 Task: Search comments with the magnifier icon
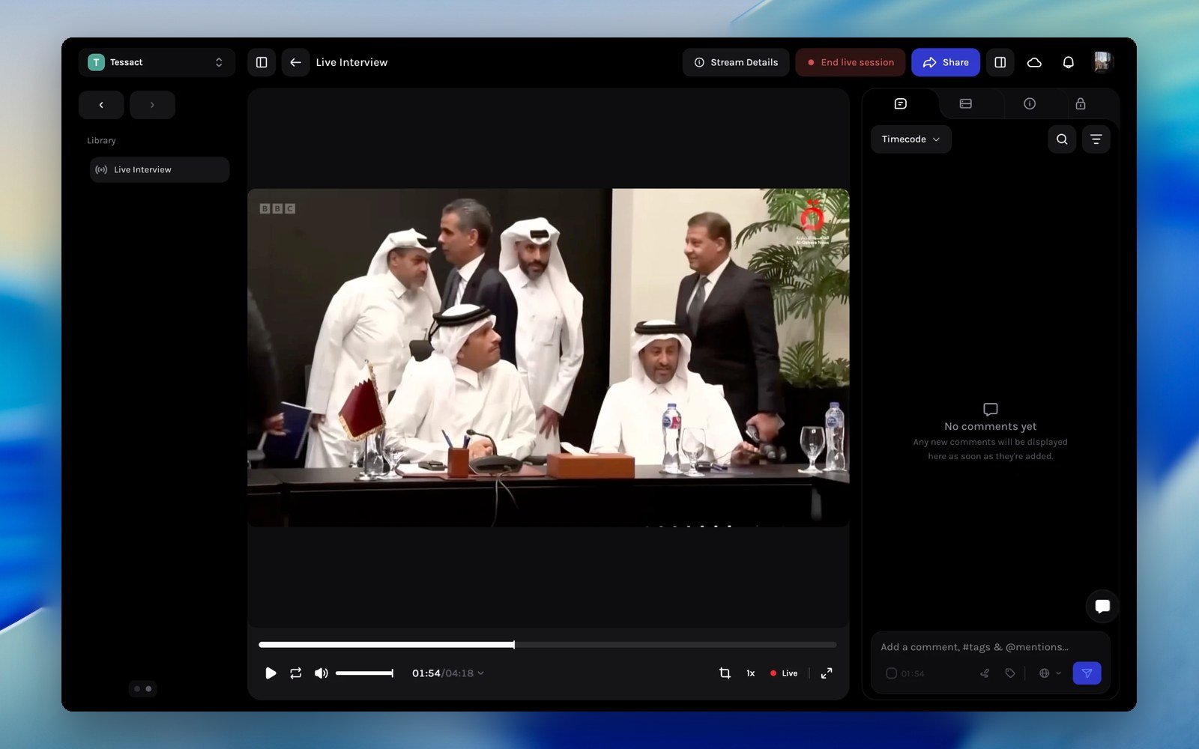tap(1062, 139)
